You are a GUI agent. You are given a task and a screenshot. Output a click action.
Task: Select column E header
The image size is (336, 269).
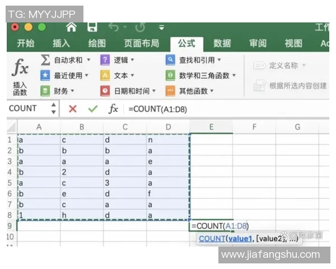click(x=211, y=127)
